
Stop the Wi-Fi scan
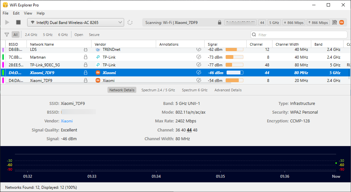pos(18,22)
